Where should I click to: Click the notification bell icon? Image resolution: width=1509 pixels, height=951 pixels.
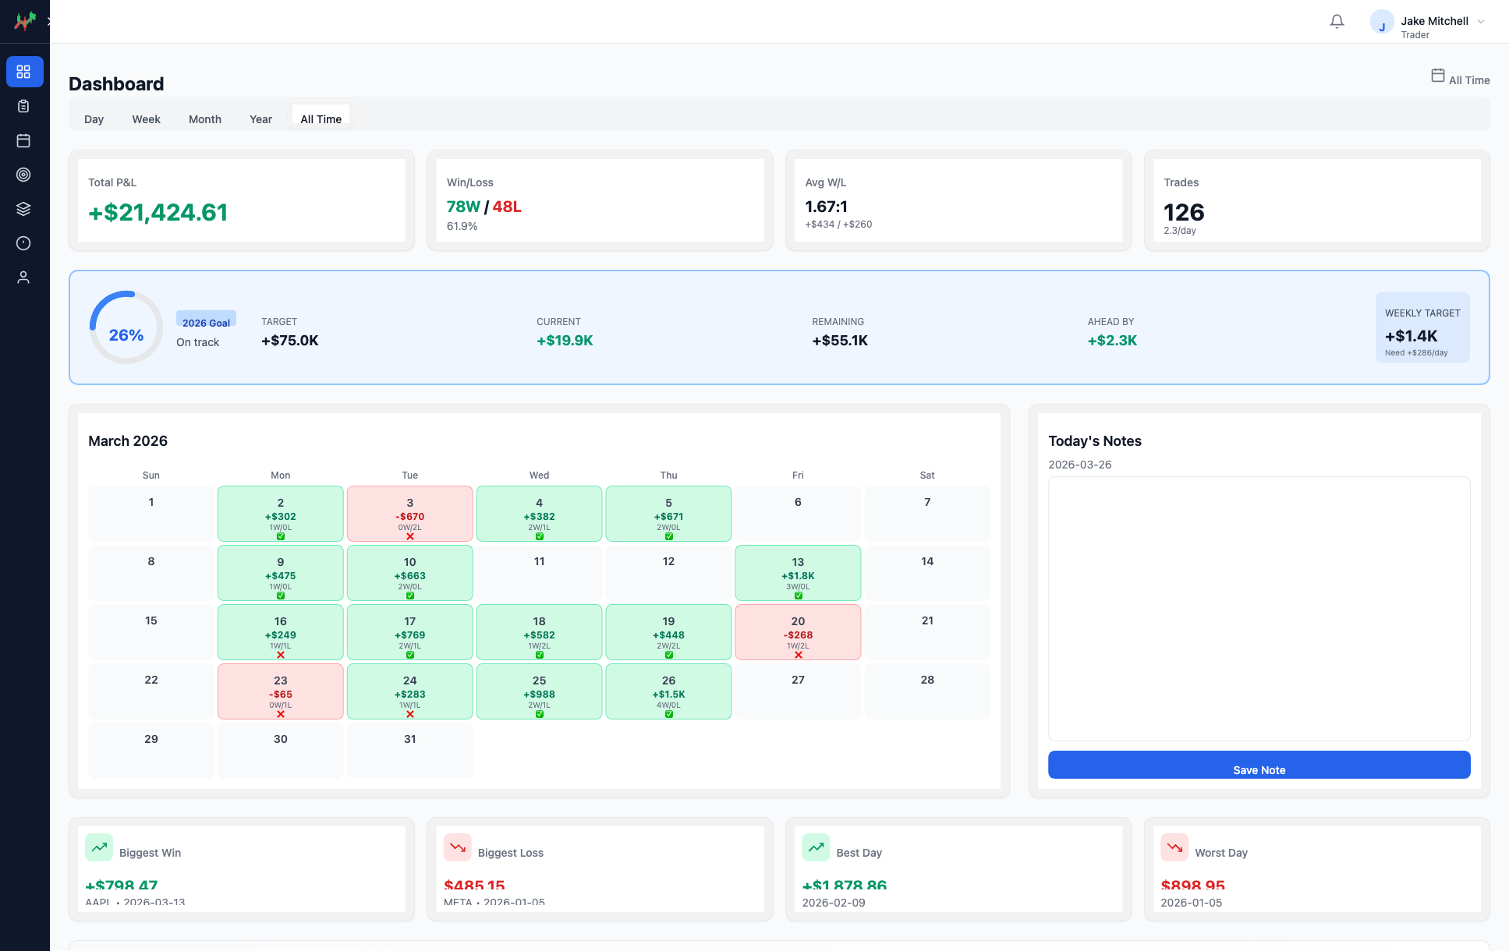pos(1337,21)
